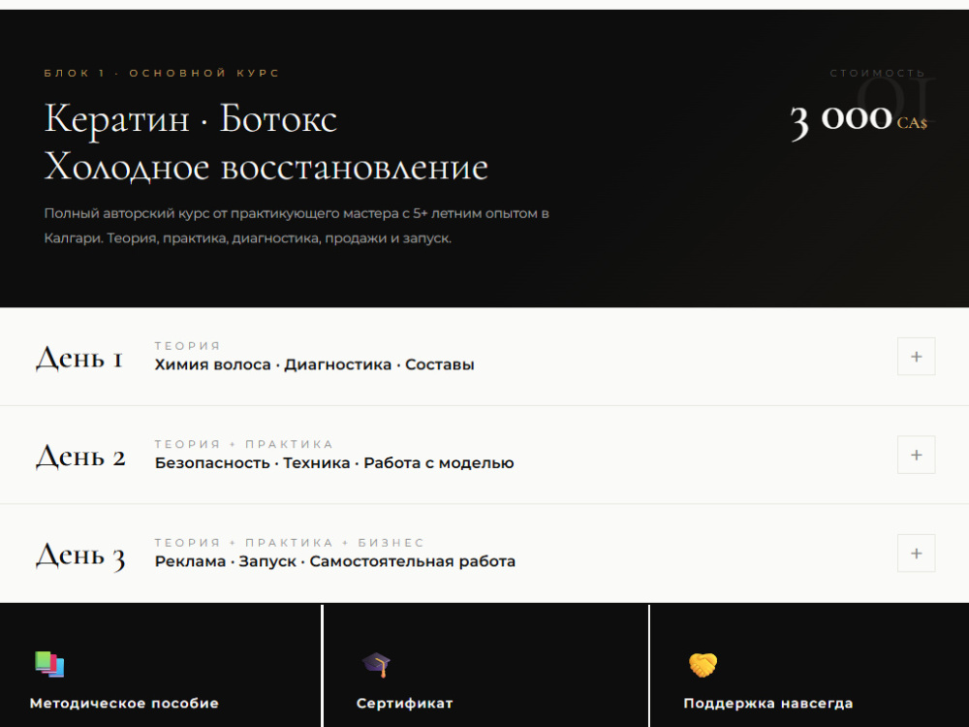969x727 pixels.
Task: Click the 'Кератин · Ботокс' heading line
Action: click(x=191, y=118)
